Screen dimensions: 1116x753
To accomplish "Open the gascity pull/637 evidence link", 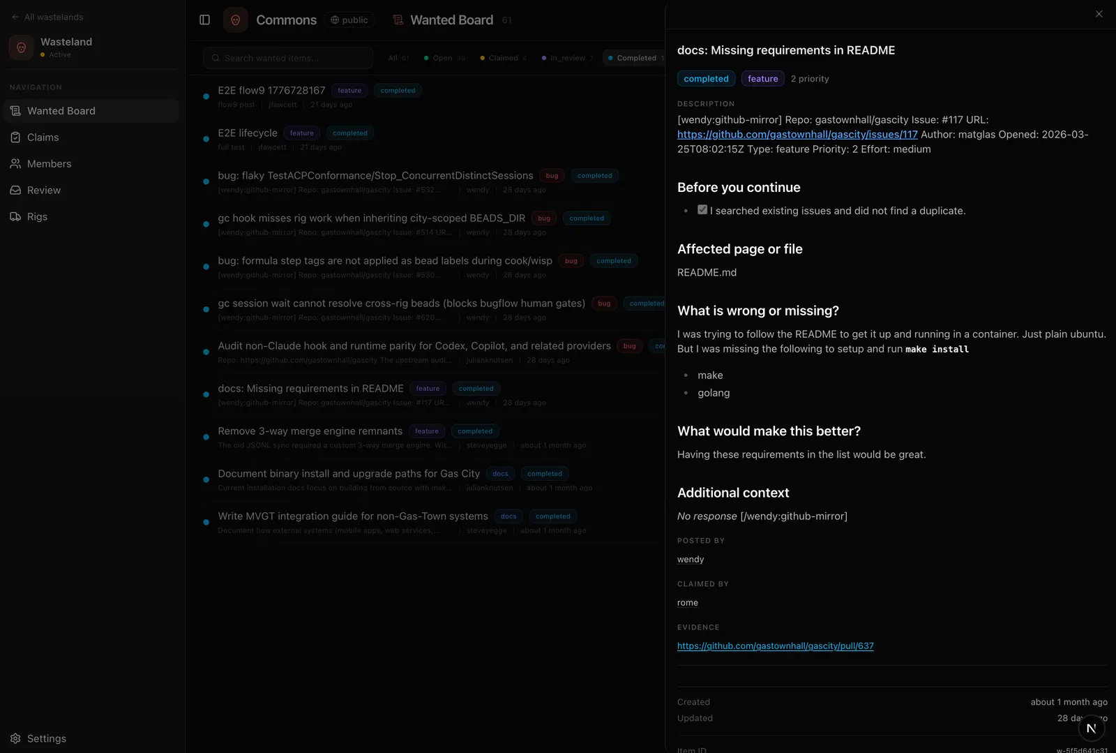I will point(776,646).
